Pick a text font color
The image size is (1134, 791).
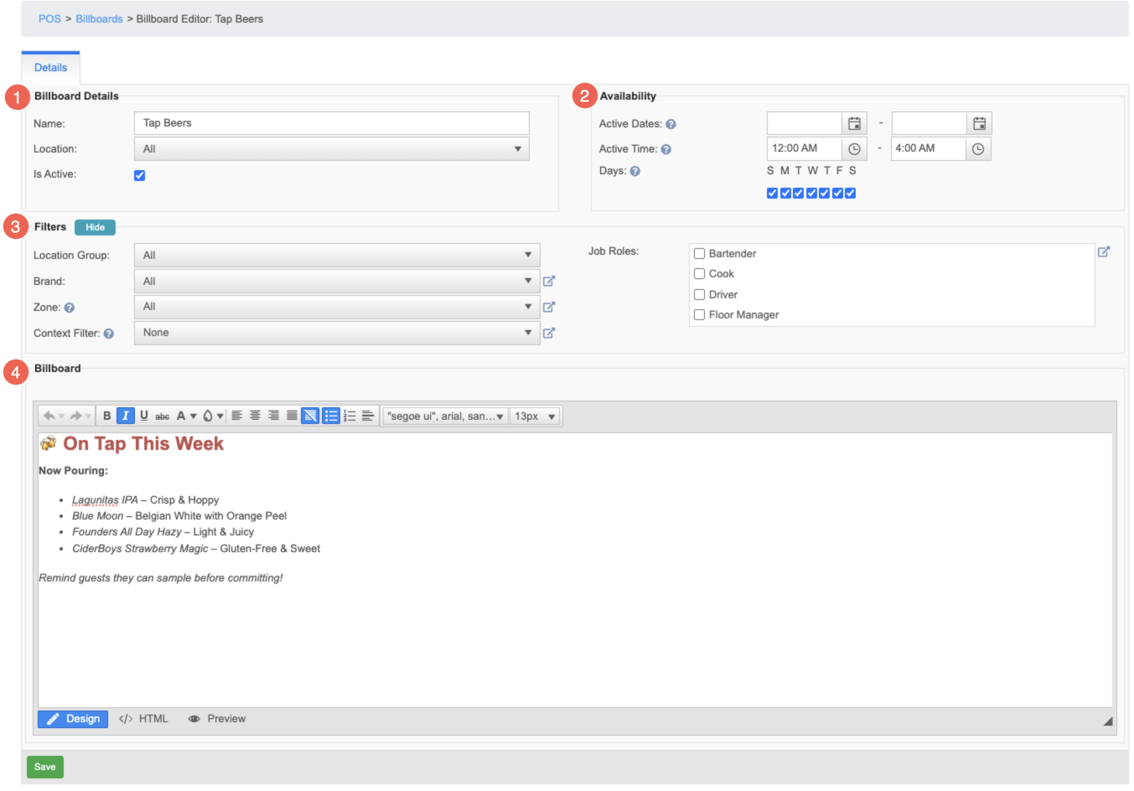[181, 416]
